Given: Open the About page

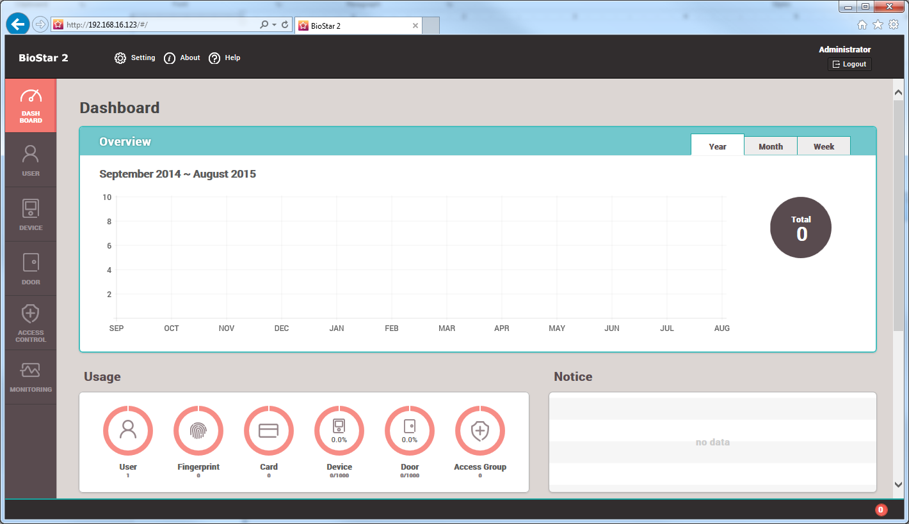Looking at the screenshot, I should [x=182, y=58].
